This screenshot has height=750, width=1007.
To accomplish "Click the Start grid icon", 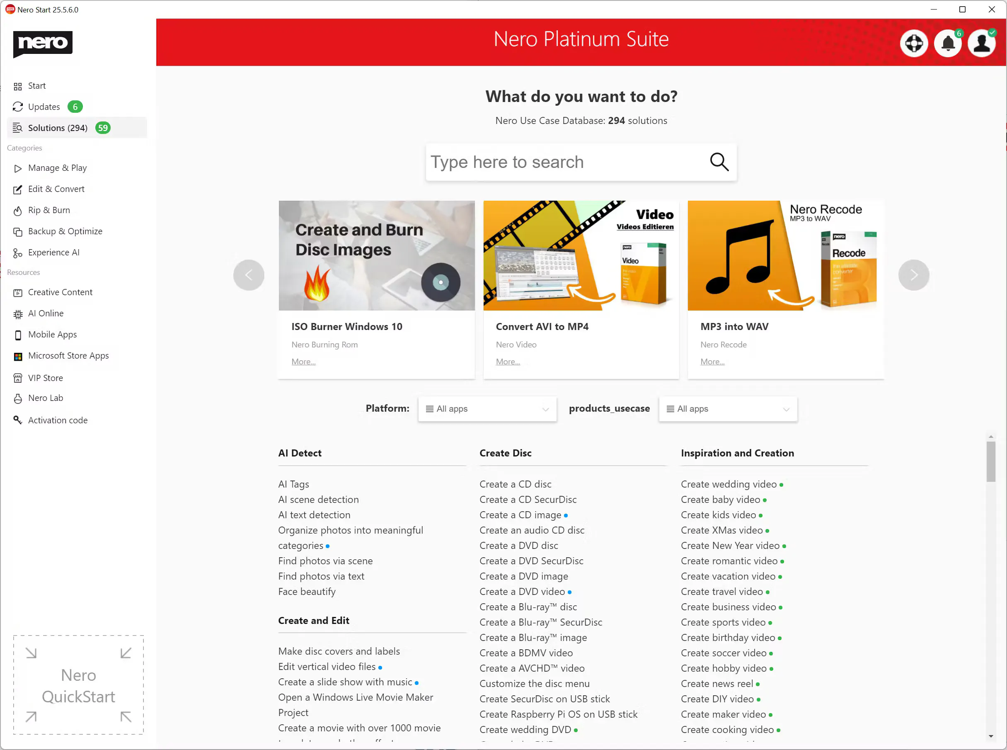I will pos(18,86).
